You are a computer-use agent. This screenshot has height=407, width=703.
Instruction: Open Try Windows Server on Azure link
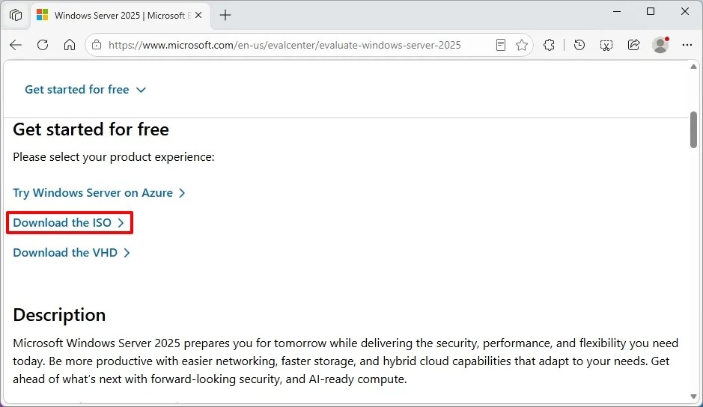pyautogui.click(x=99, y=193)
